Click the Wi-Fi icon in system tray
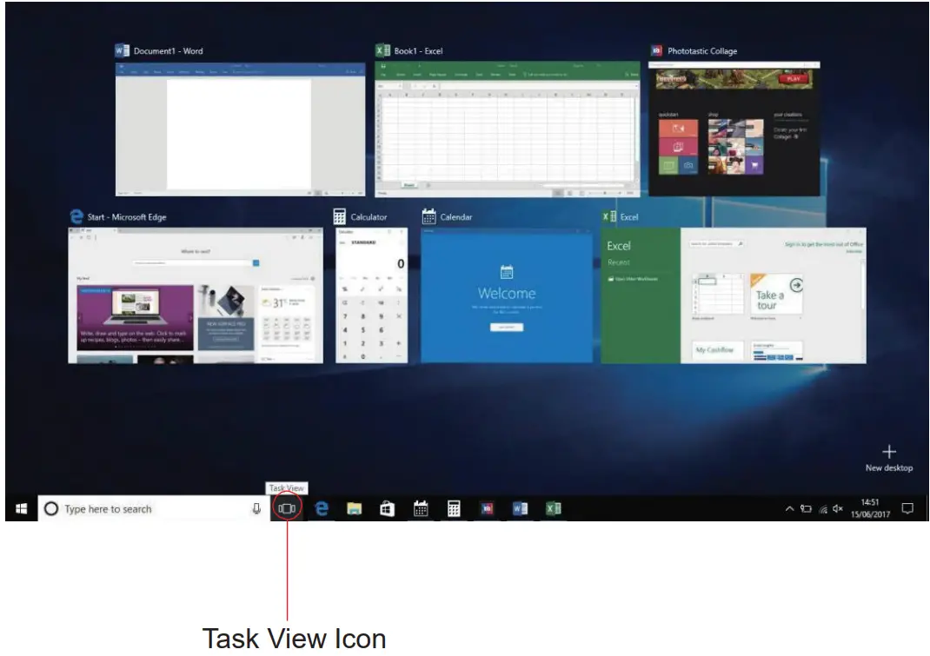 822,508
